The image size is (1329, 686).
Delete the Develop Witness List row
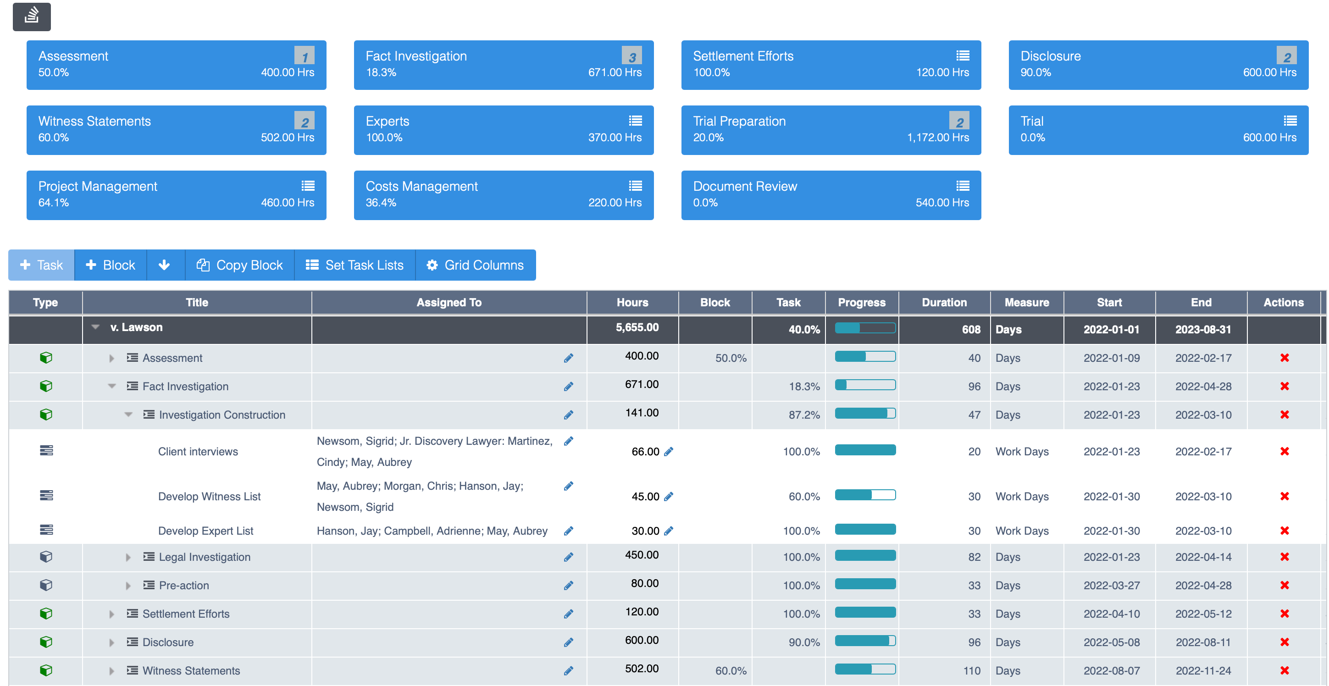point(1284,496)
